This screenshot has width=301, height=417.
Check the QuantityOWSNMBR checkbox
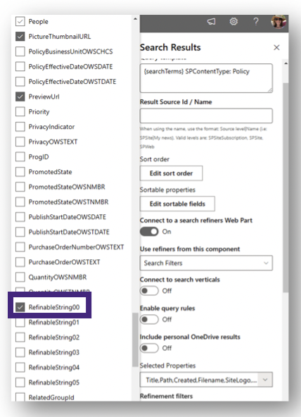click(x=20, y=277)
